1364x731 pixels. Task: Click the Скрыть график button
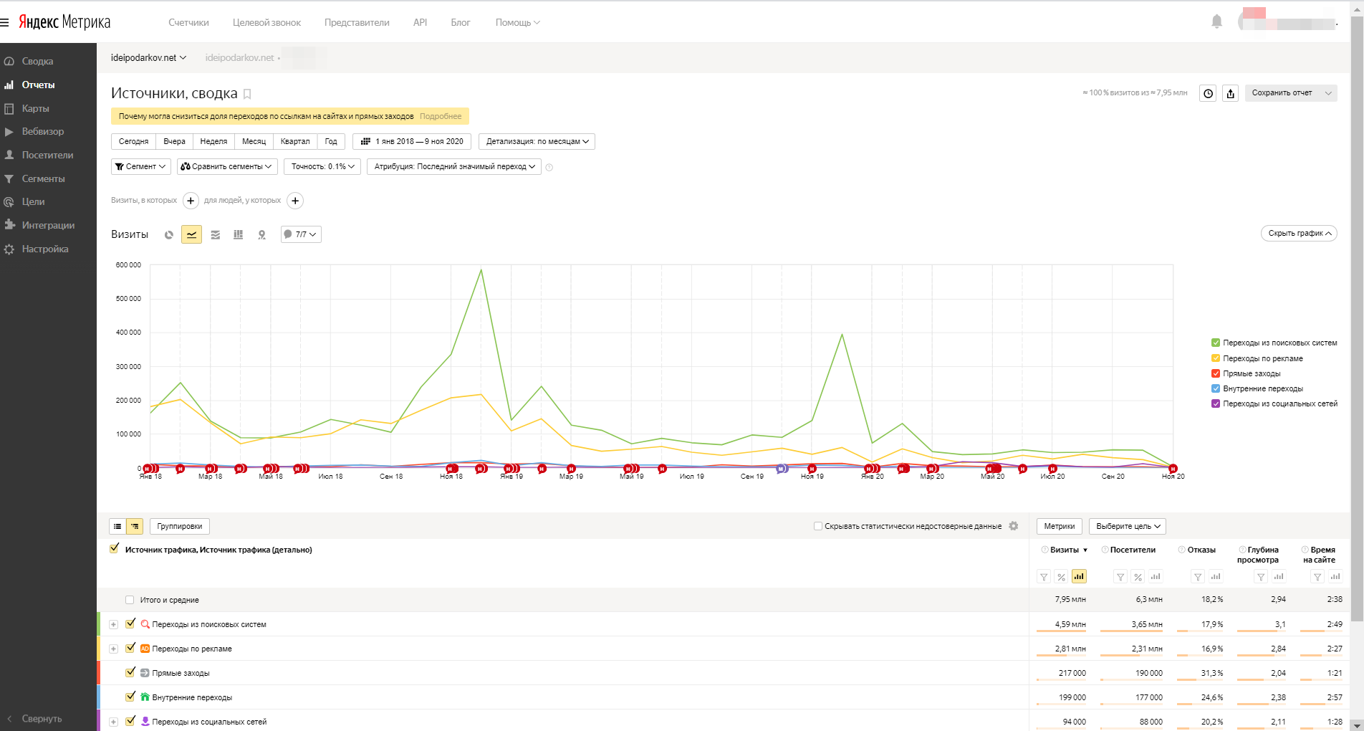pos(1299,233)
